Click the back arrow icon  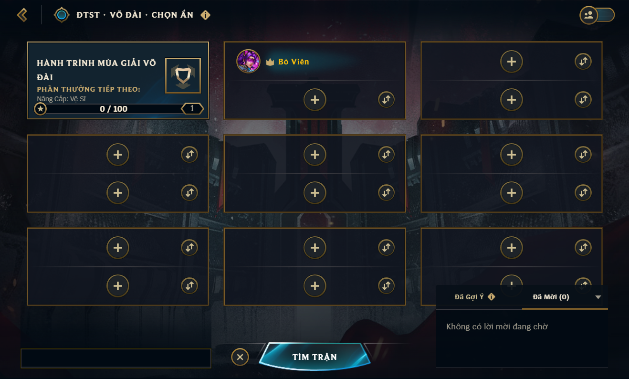[22, 15]
